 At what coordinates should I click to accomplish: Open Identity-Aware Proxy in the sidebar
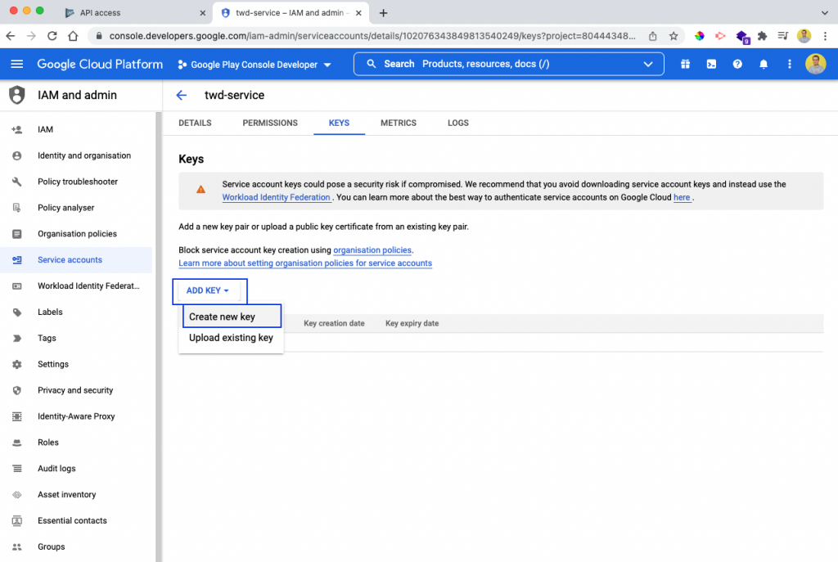[x=76, y=416]
